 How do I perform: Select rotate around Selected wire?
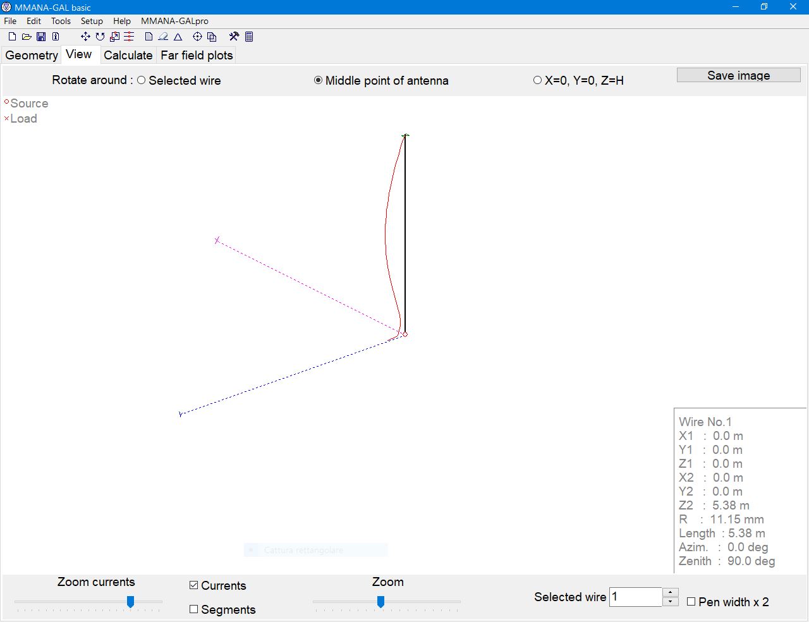pos(142,80)
